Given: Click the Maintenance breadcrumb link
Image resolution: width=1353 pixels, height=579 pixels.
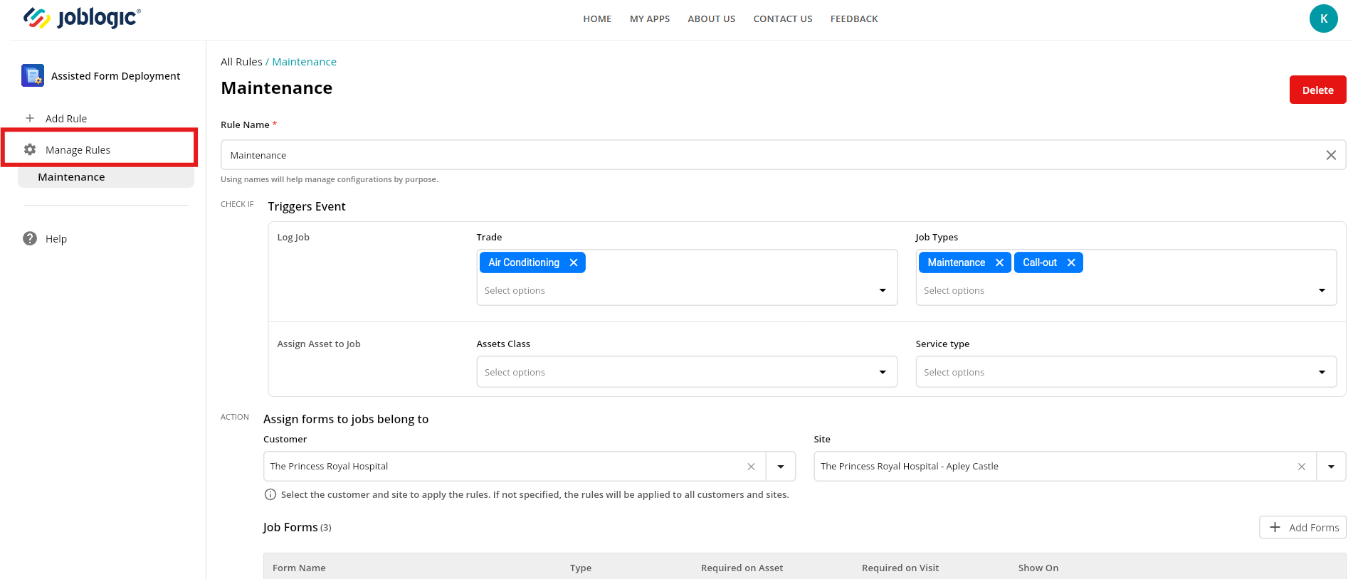Looking at the screenshot, I should pyautogui.click(x=304, y=62).
